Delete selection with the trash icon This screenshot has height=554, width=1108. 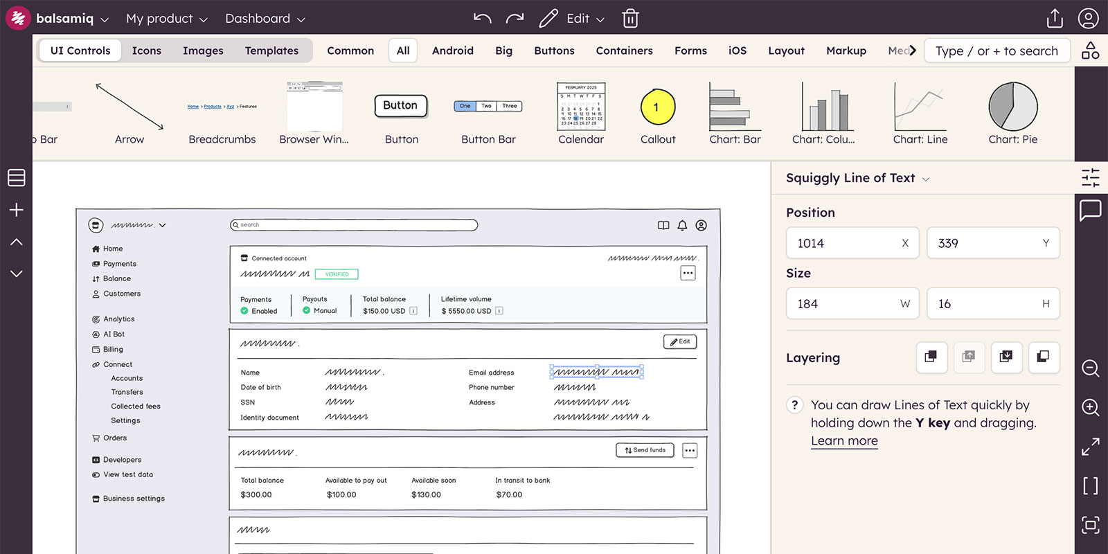630,19
